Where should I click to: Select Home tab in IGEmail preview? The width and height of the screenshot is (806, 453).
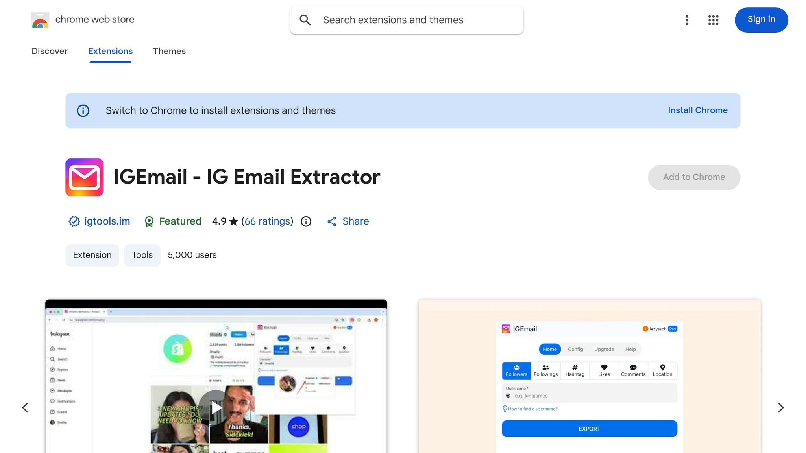[x=550, y=349]
